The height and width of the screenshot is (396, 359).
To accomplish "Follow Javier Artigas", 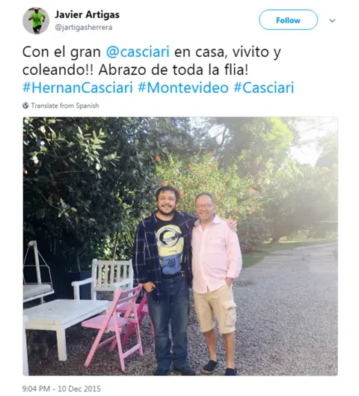I will pyautogui.click(x=288, y=20).
